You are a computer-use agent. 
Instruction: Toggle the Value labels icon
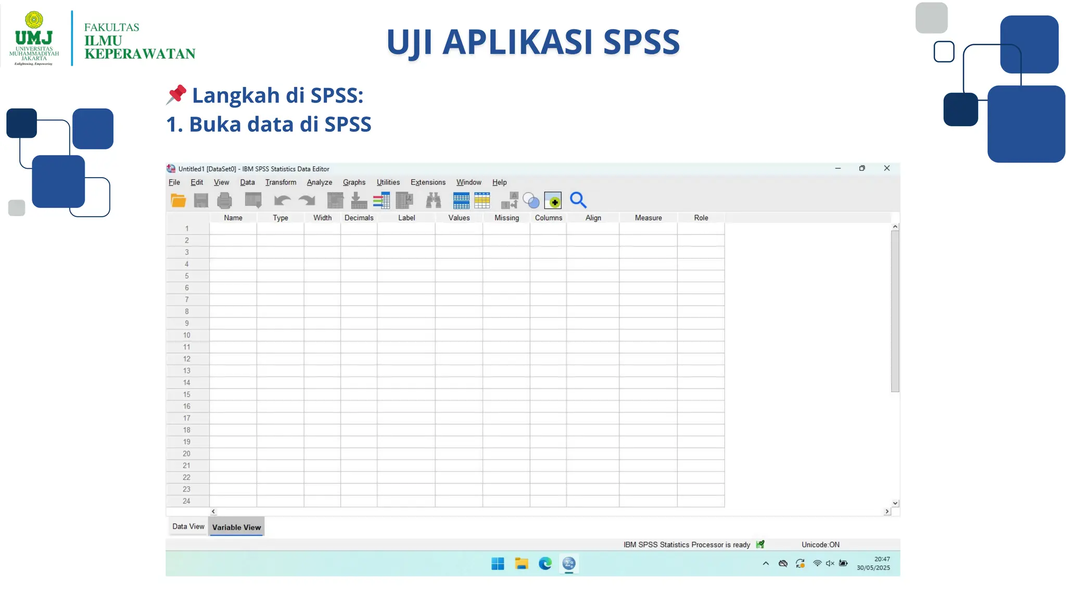[509, 200]
